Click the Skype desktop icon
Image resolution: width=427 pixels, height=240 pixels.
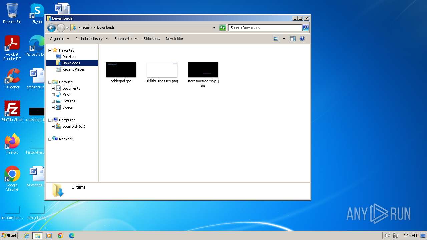[x=37, y=13]
